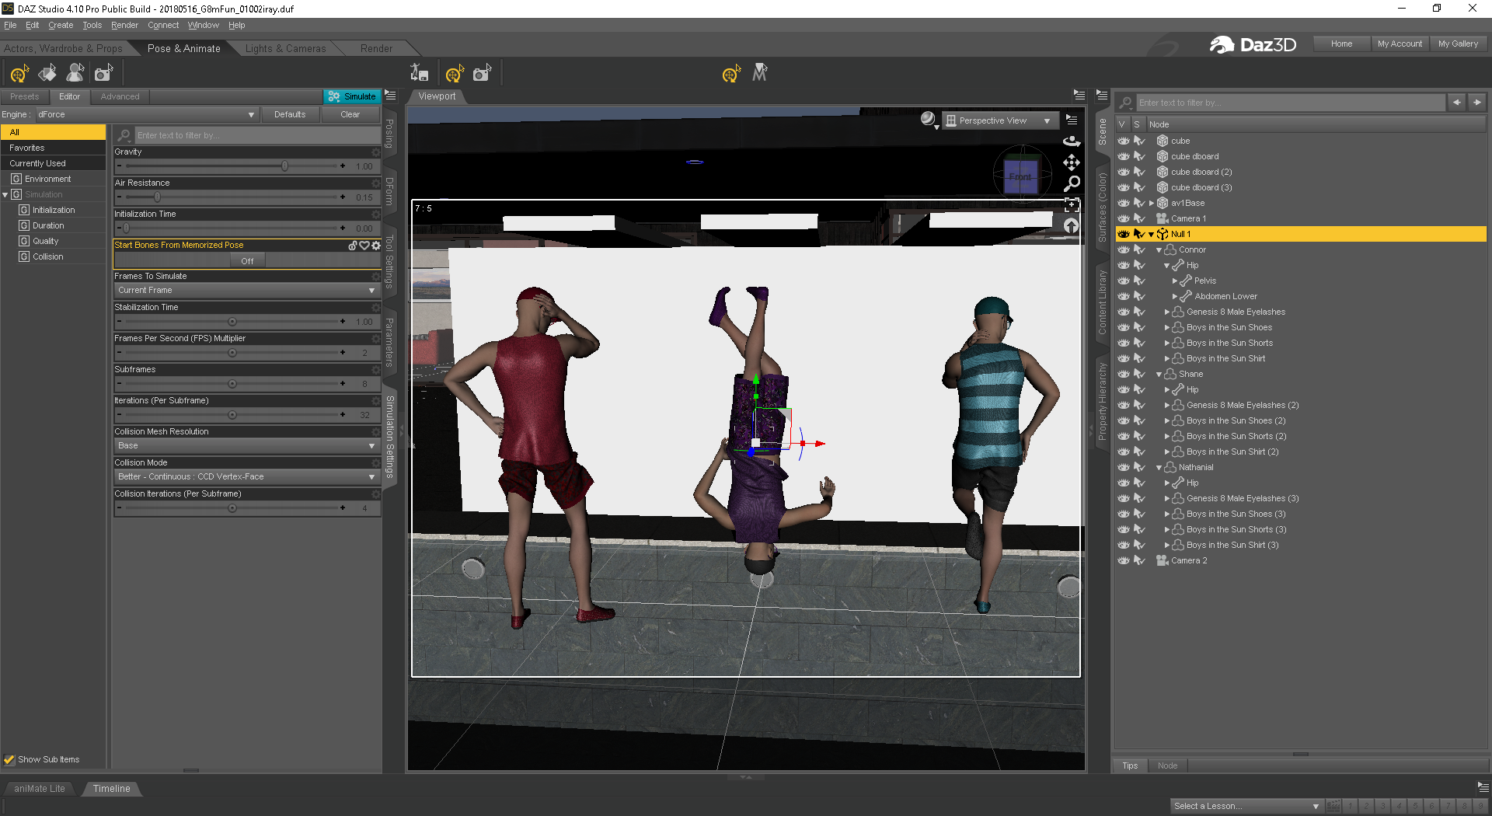Click the reset camera arrow icon
The width and height of the screenshot is (1492, 816).
click(x=1072, y=226)
